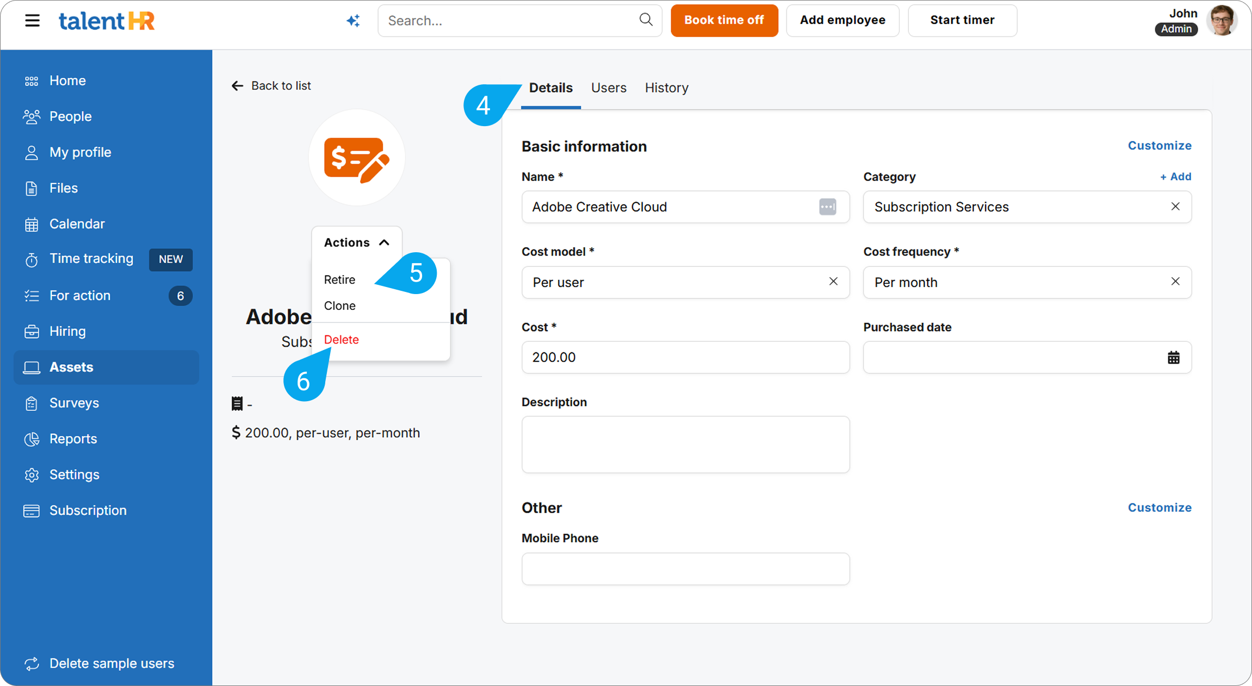
Task: Open the Time tracking menu label
Action: click(91, 259)
